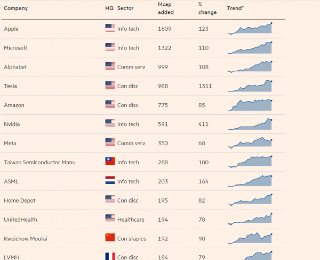
Task: Click Con disc sector in Home Depot row
Action: tap(128, 200)
